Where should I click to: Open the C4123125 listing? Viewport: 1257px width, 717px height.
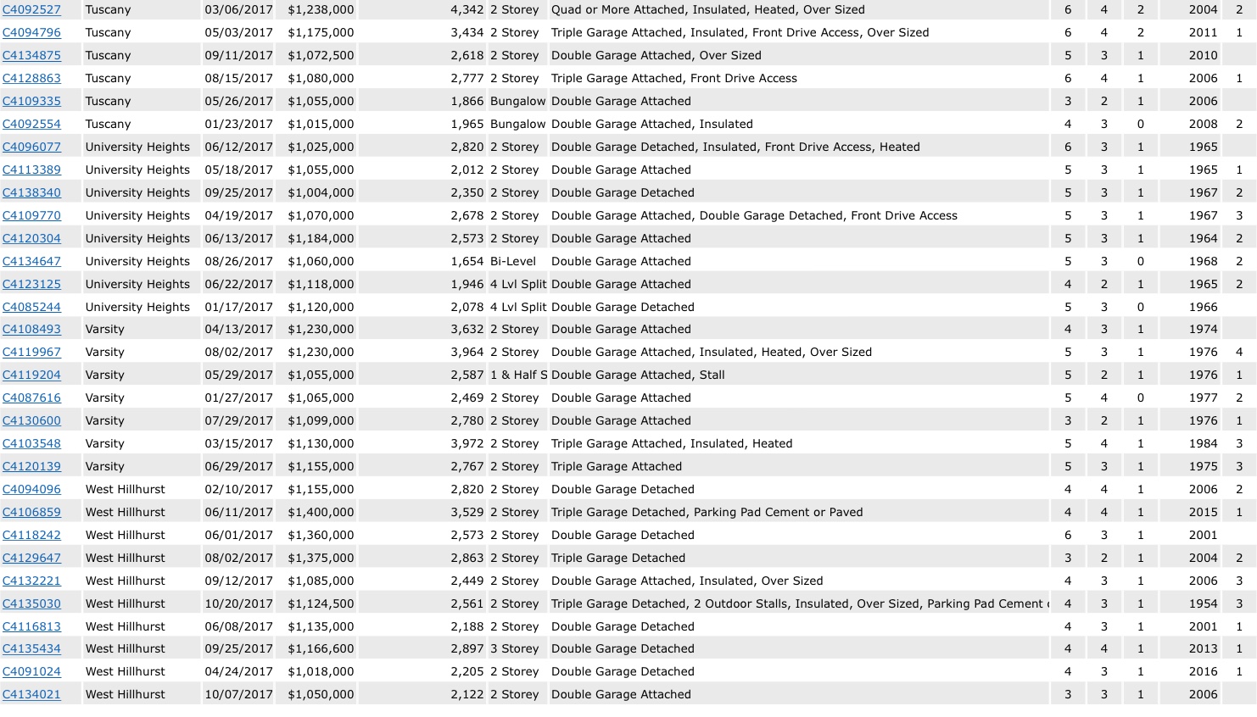[x=31, y=285]
